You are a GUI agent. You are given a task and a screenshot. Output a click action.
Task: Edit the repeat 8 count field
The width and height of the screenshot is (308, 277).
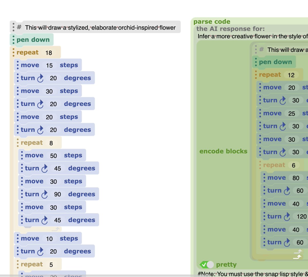pos(51,143)
